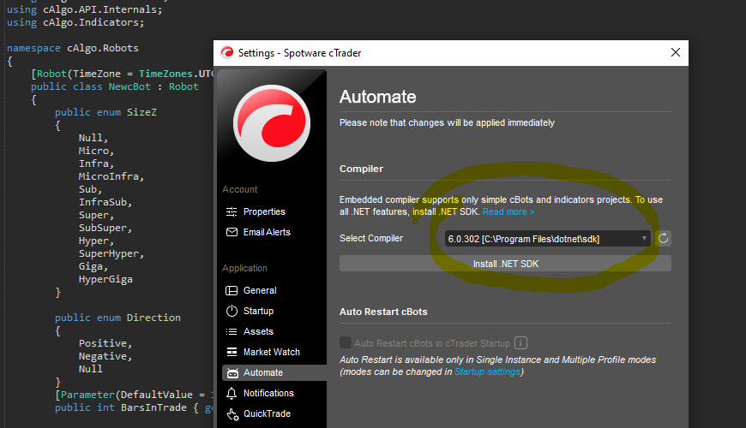The height and width of the screenshot is (428, 746).
Task: Select the Startup power icon
Action: pos(232,311)
